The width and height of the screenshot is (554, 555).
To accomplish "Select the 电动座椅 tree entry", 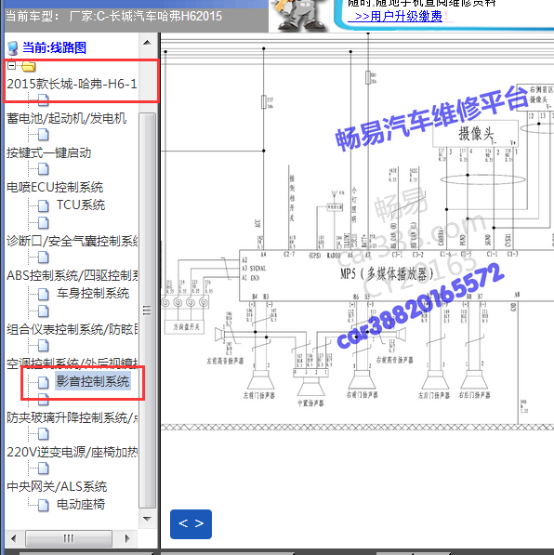I will click(81, 504).
